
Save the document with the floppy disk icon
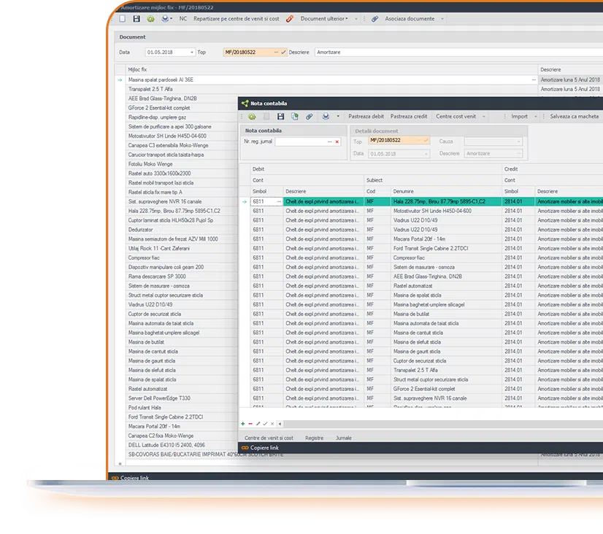click(136, 18)
